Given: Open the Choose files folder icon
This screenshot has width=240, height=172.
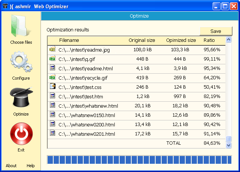Looking at the screenshot, I should click(x=21, y=26).
